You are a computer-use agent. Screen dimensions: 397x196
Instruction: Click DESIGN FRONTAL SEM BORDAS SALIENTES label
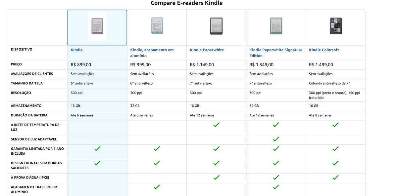pyautogui.click(x=36, y=165)
